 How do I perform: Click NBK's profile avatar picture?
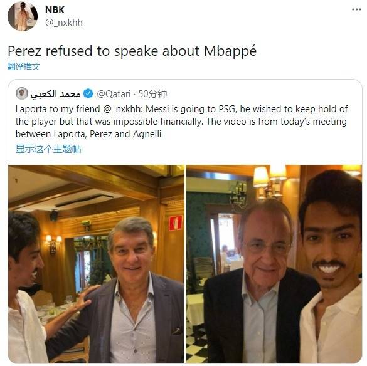click(23, 16)
